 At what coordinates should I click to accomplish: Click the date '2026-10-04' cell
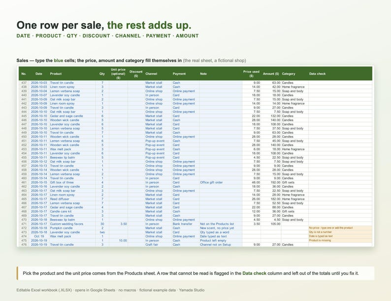point(39,91)
